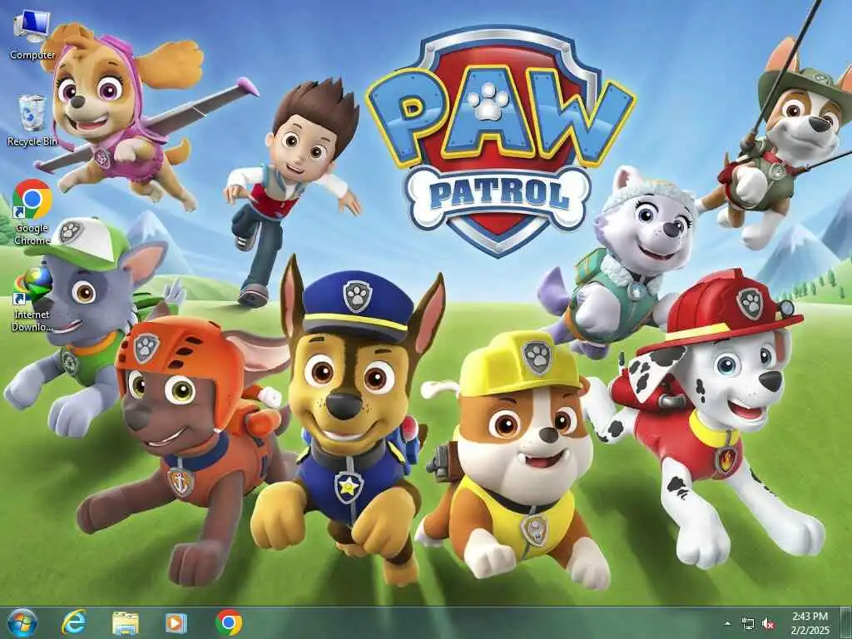The width and height of the screenshot is (852, 639).
Task: Open the Windows Start menu orb
Action: (22, 622)
